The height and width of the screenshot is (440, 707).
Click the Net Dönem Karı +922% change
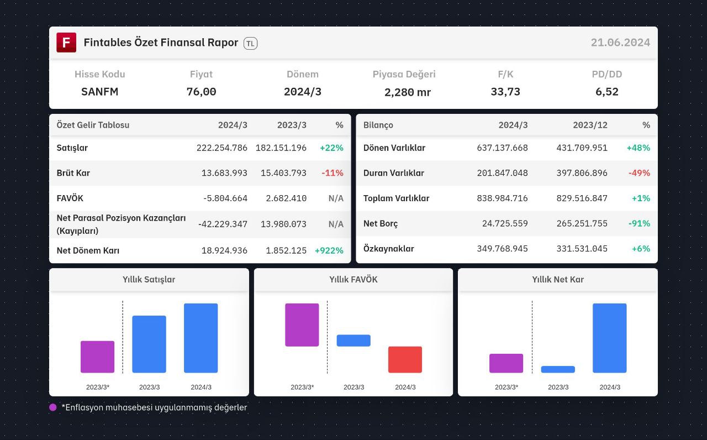coord(329,250)
